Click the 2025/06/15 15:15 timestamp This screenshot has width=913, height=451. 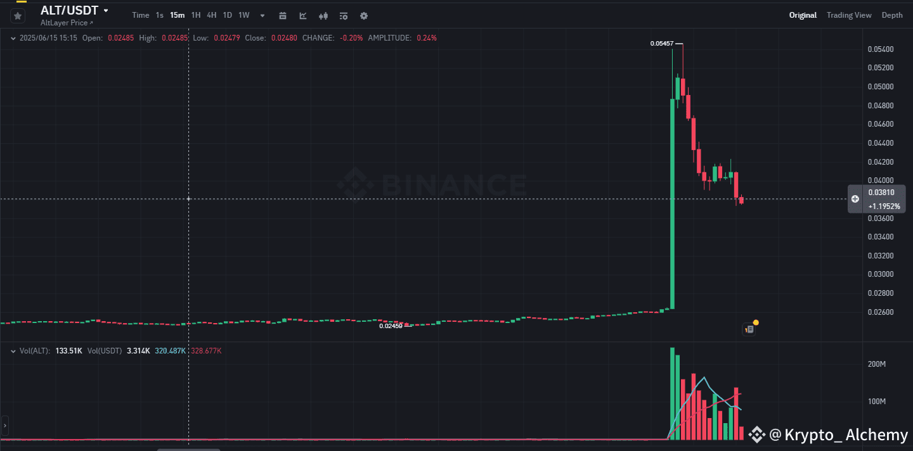click(x=48, y=38)
